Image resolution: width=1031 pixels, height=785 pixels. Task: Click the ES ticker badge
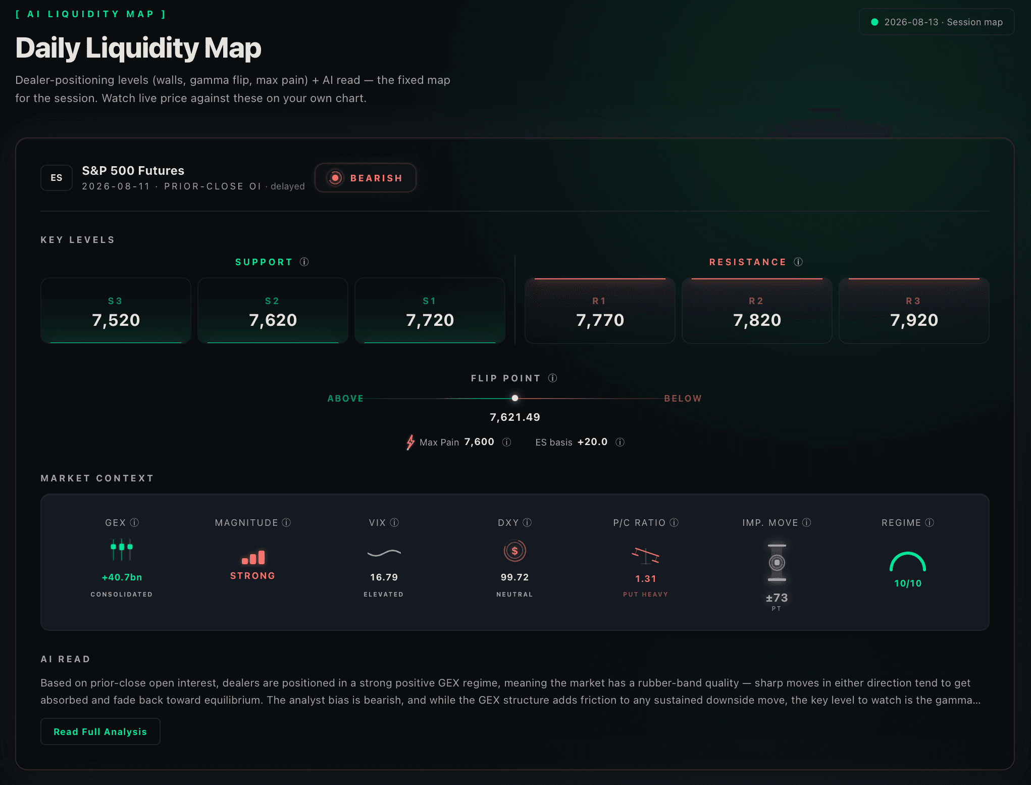(57, 178)
